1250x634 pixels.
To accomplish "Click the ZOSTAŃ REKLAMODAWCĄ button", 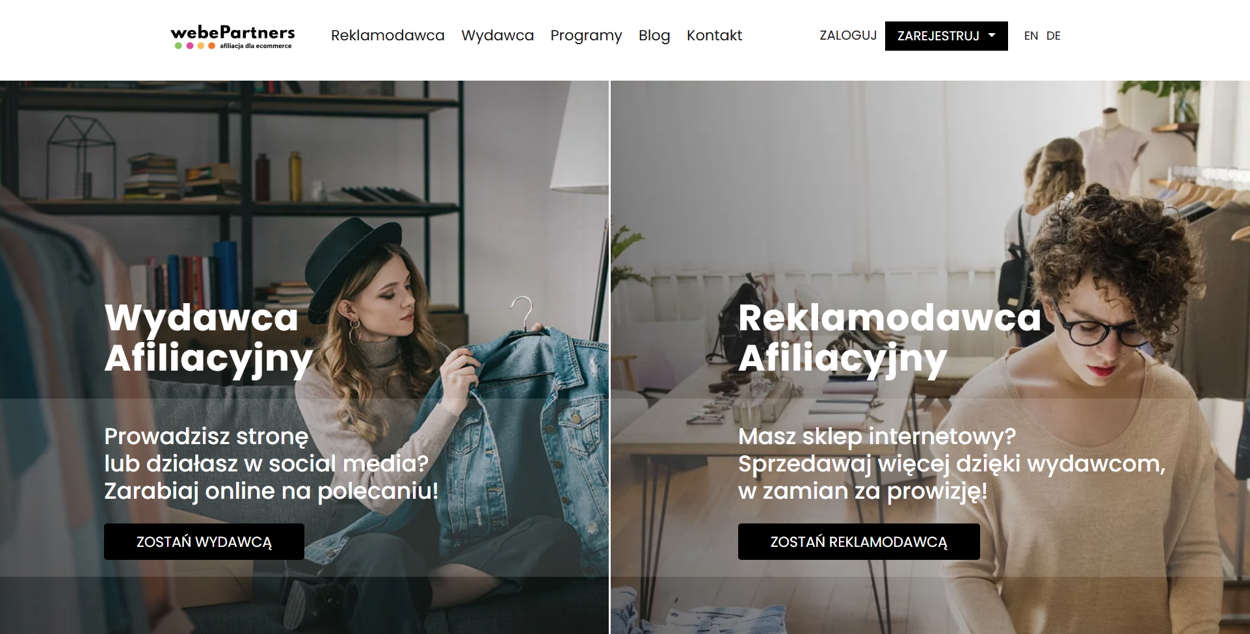I will 859,542.
